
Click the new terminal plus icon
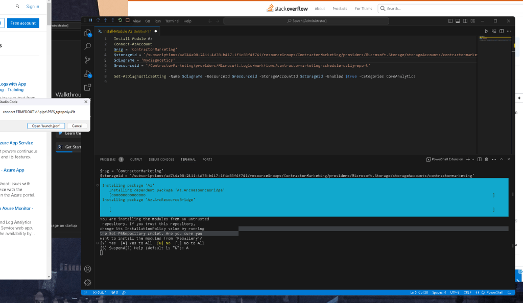(468, 160)
